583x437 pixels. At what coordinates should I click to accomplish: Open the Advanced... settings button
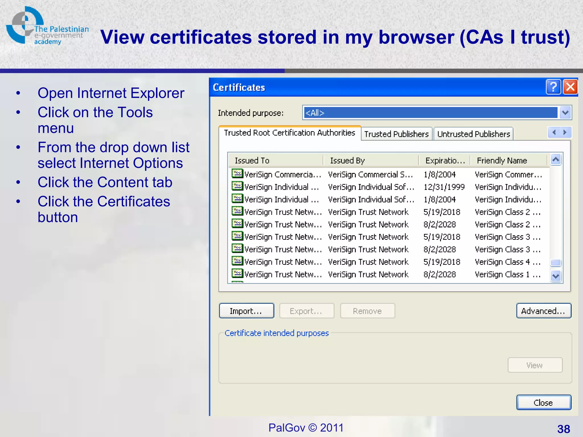(x=544, y=311)
